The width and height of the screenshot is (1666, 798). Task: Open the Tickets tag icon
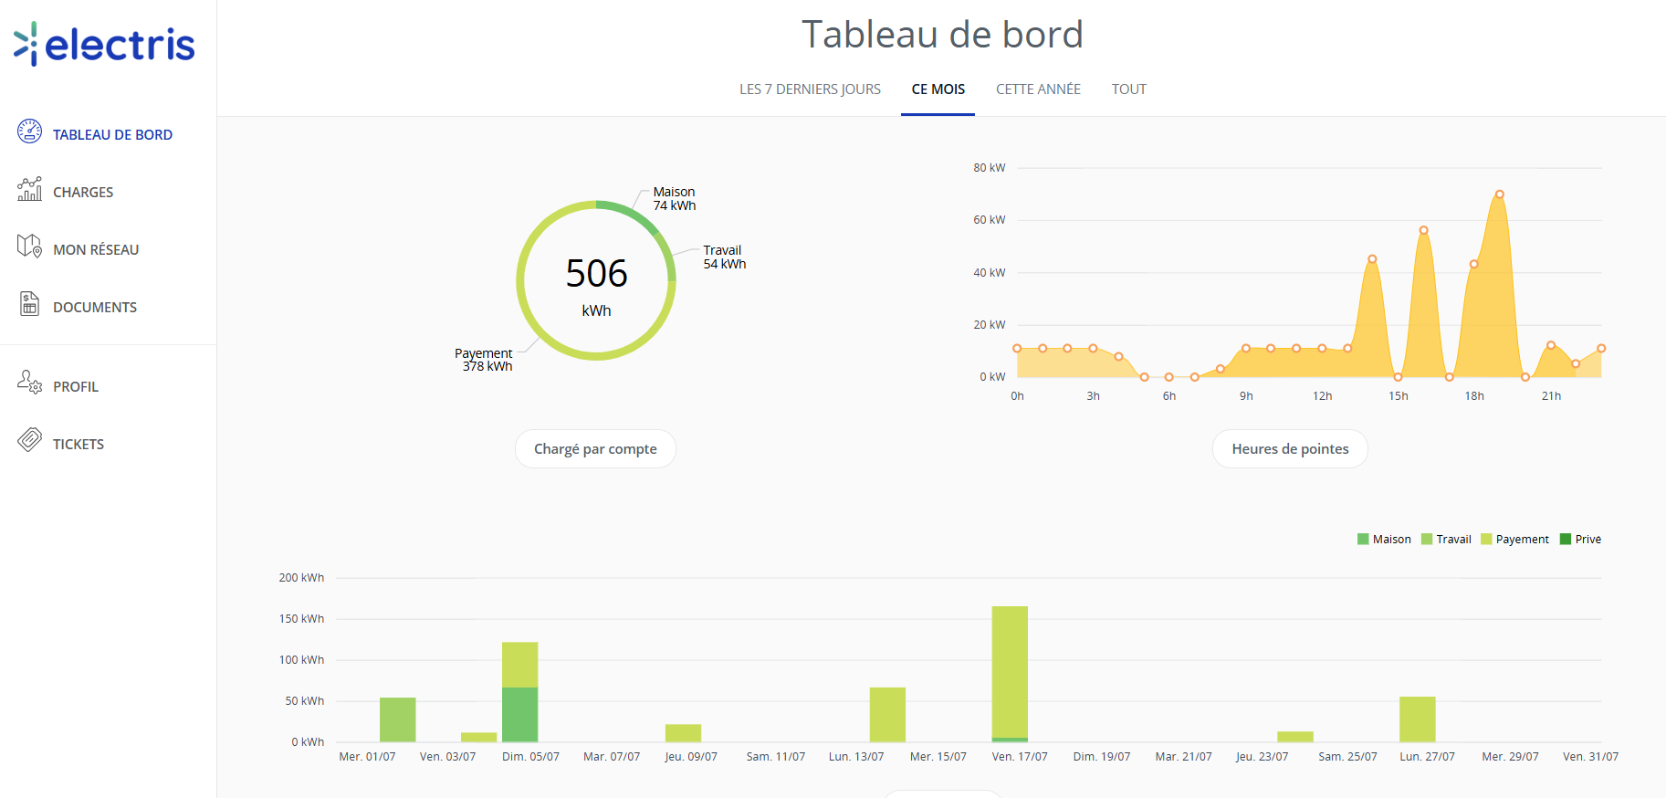[29, 440]
